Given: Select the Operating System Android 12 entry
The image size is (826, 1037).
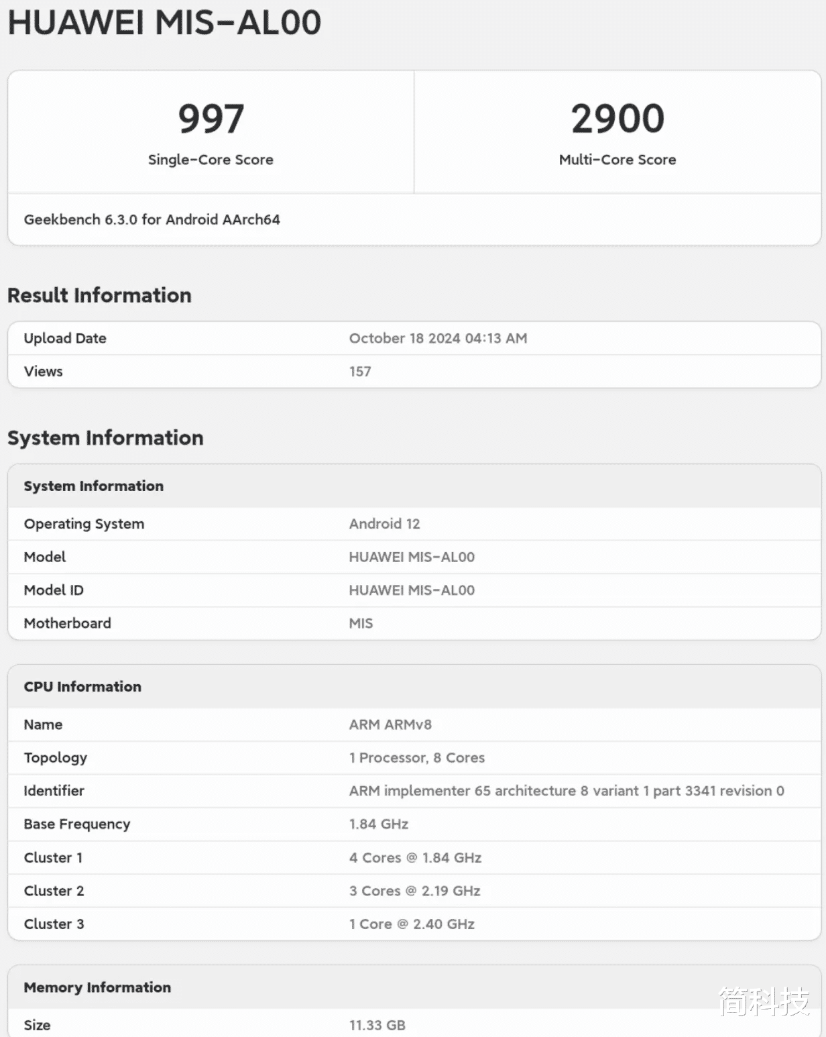Looking at the screenshot, I should coord(384,524).
